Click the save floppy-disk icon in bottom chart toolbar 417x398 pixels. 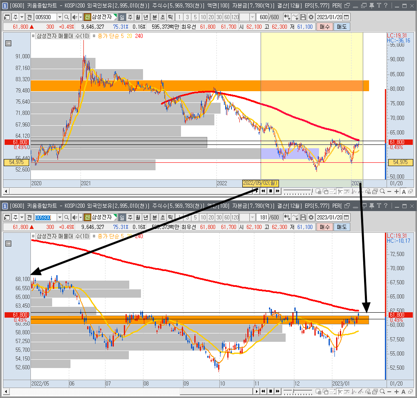pos(303,217)
